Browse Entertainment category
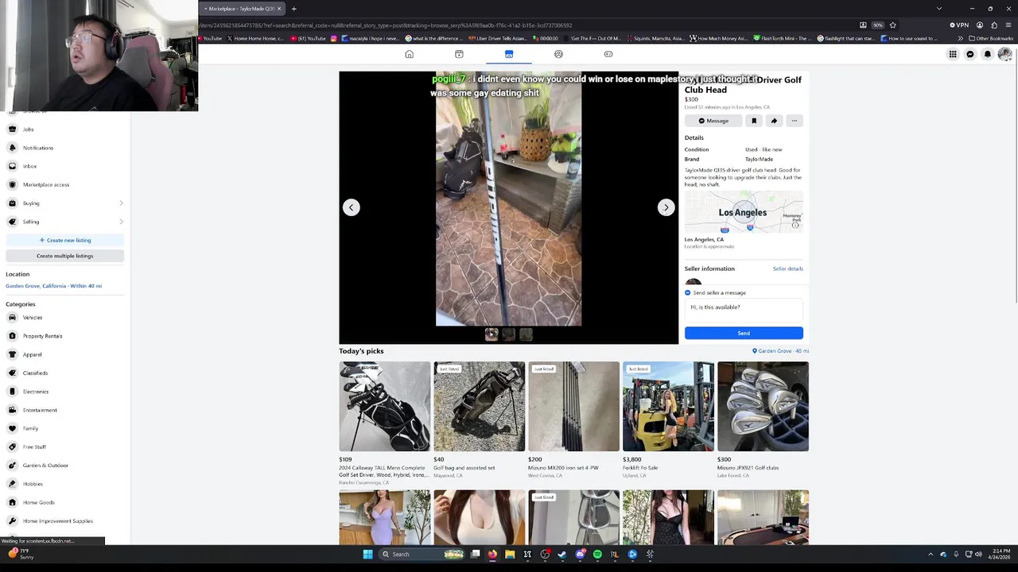The height and width of the screenshot is (572, 1018). 64,410
